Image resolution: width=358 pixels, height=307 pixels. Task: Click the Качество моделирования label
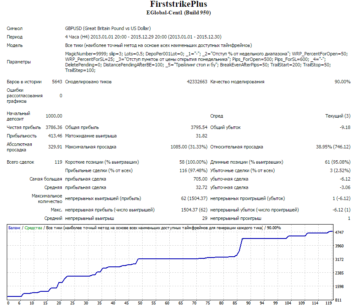tap(237, 82)
